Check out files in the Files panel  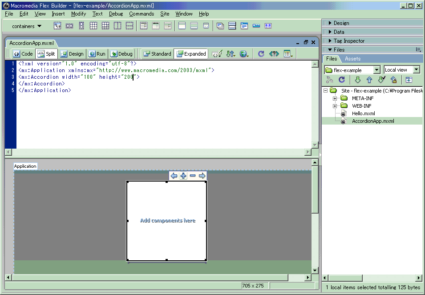(x=382, y=80)
